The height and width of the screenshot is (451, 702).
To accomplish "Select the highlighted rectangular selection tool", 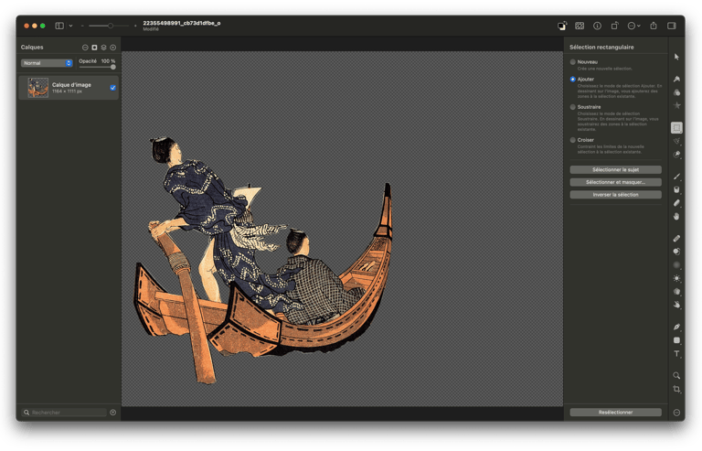I will pyautogui.click(x=676, y=128).
